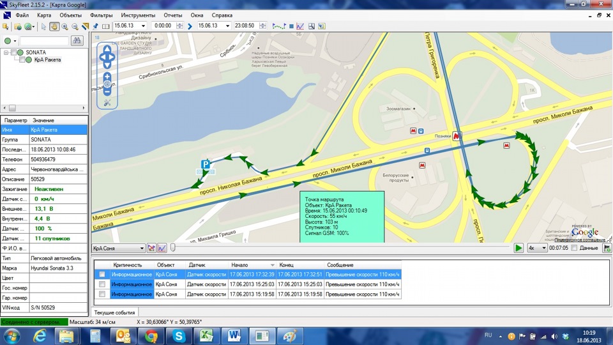
Task: Build the track route with flags icon
Action: [x=279, y=26]
